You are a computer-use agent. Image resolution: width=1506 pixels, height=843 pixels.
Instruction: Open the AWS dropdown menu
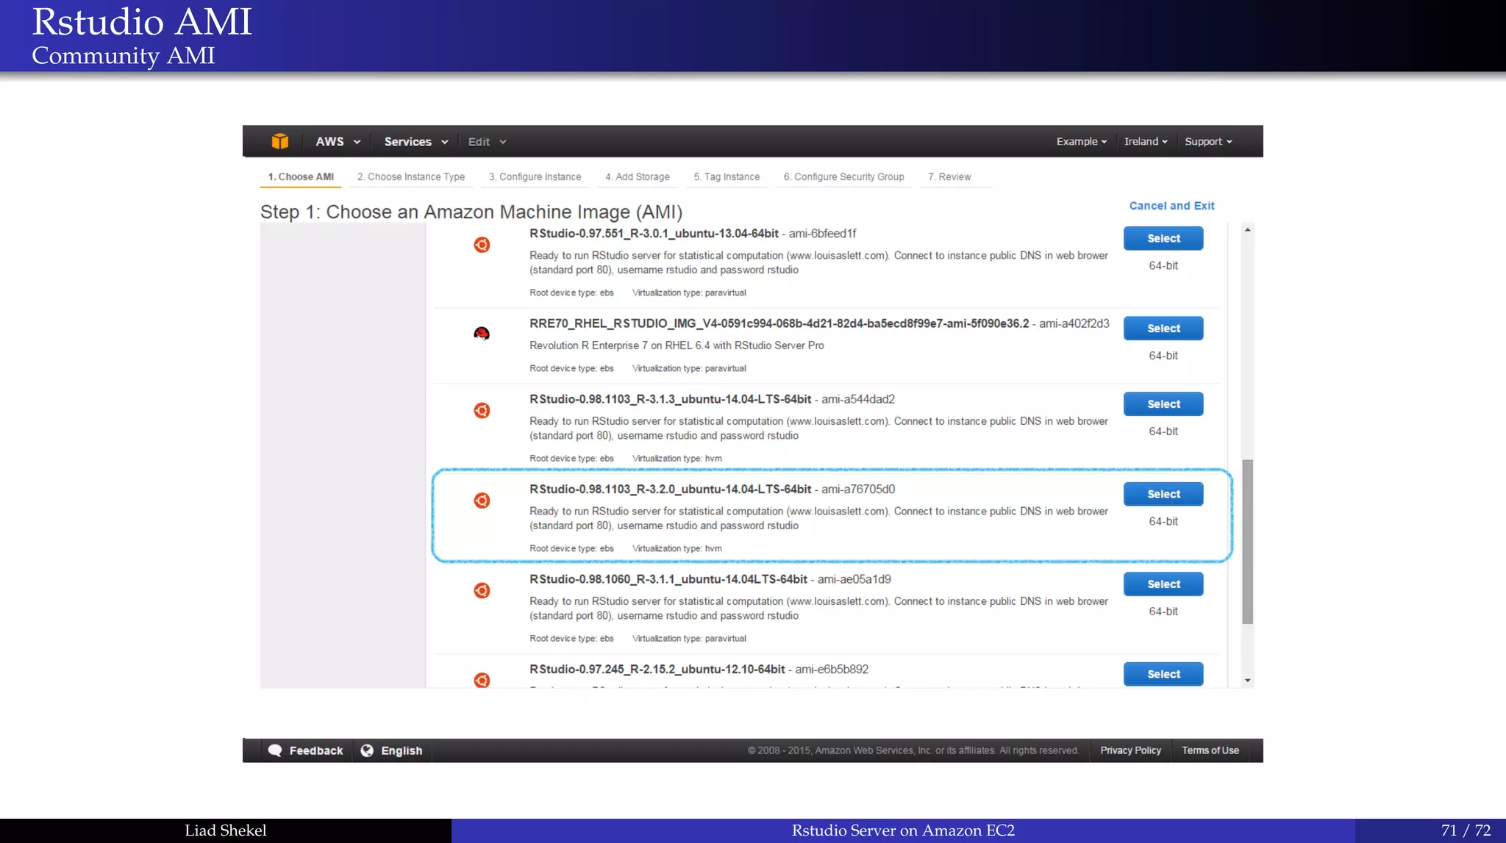pyautogui.click(x=338, y=142)
